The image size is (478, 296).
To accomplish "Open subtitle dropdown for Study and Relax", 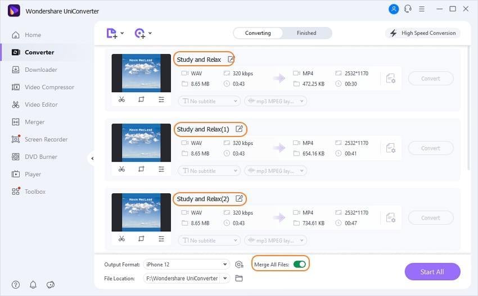I will click(209, 101).
